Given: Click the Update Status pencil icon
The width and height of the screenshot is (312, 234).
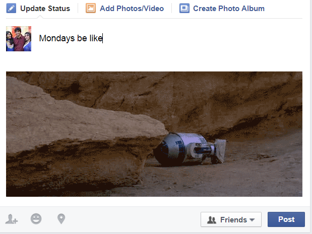Looking at the screenshot, I should tap(11, 9).
